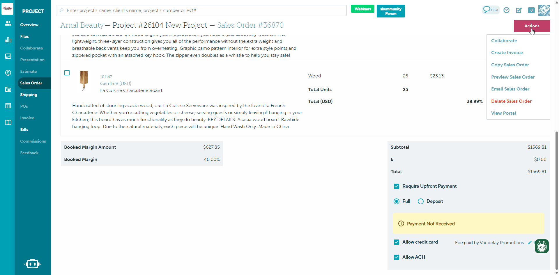Click the clock checkmark reminders icon
559x275 pixels.
coord(507,10)
